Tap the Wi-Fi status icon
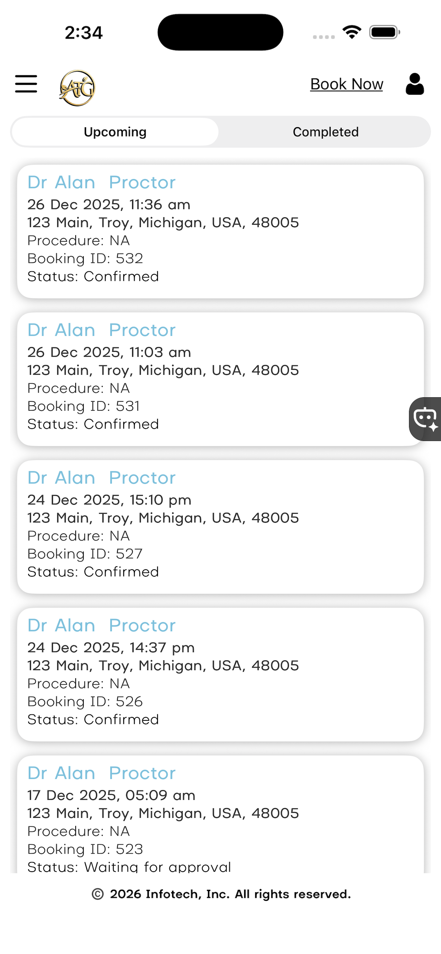Screen dimensions: 441x954 352,32
